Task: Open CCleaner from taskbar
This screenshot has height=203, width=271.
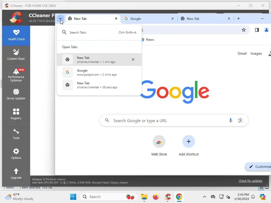Action: (x=168, y=197)
